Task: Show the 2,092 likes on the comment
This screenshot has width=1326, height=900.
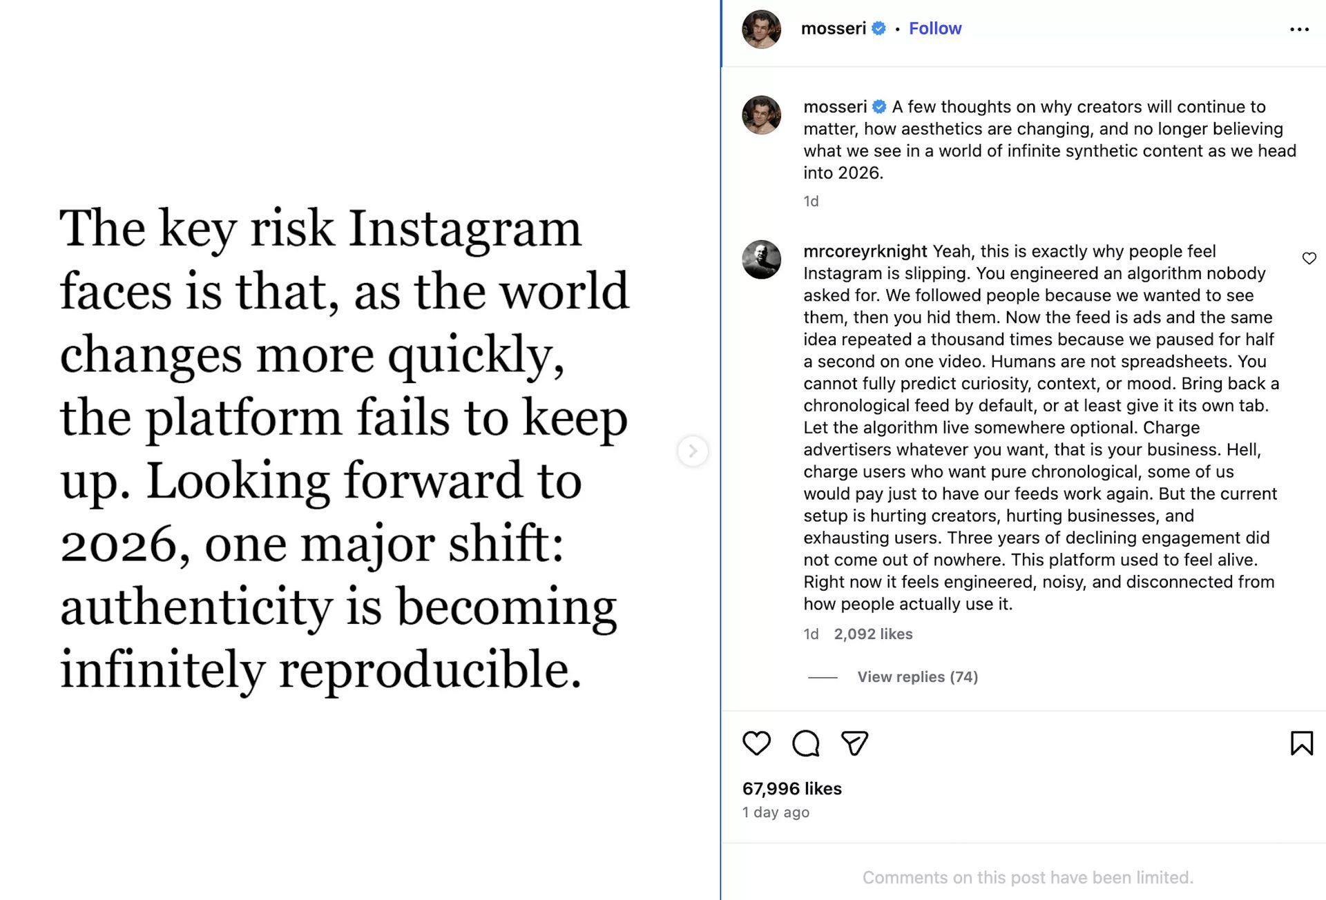Action: pyautogui.click(x=873, y=634)
